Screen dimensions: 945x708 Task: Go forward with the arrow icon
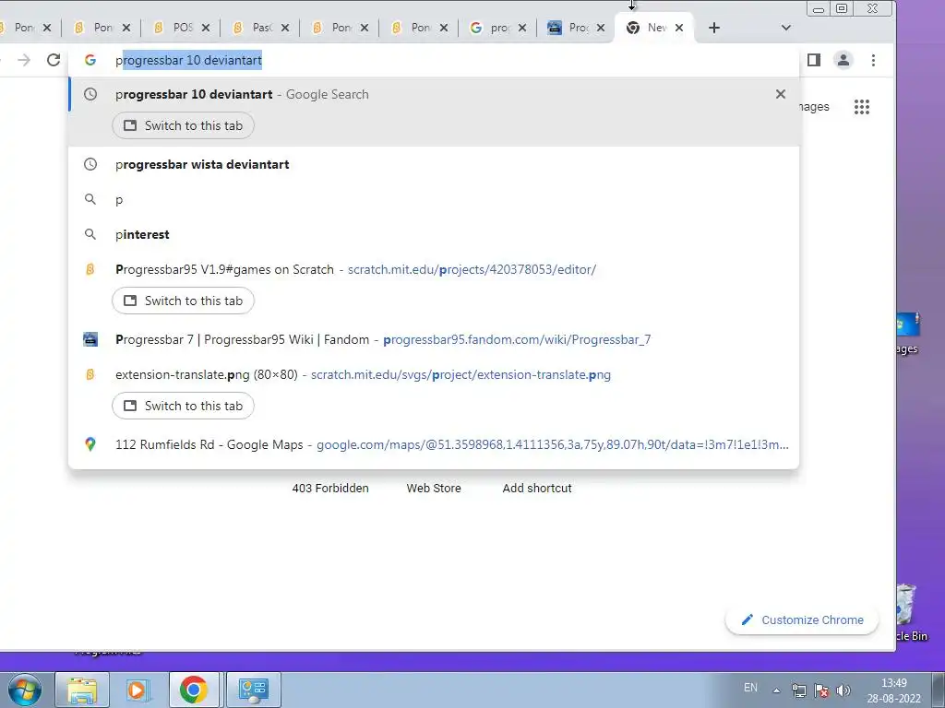coord(24,60)
